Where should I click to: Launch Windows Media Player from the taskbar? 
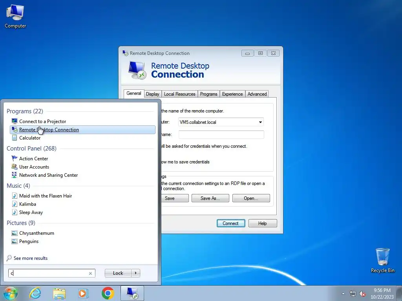click(x=83, y=293)
